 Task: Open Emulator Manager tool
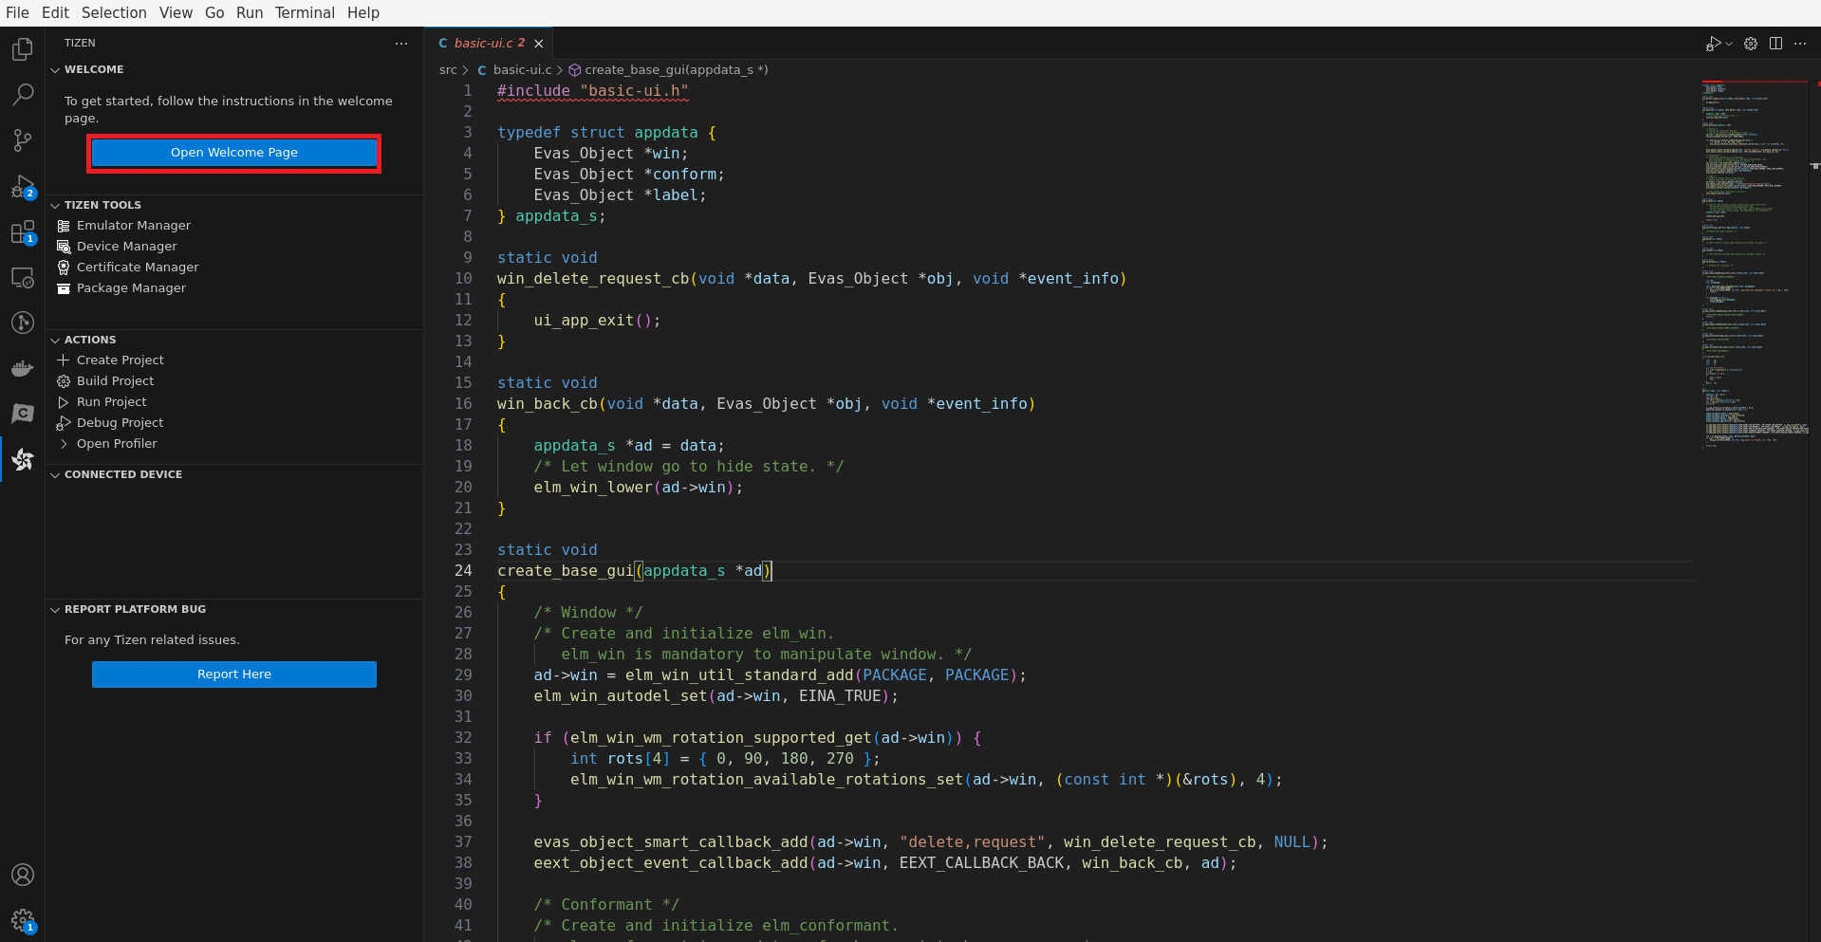click(133, 226)
